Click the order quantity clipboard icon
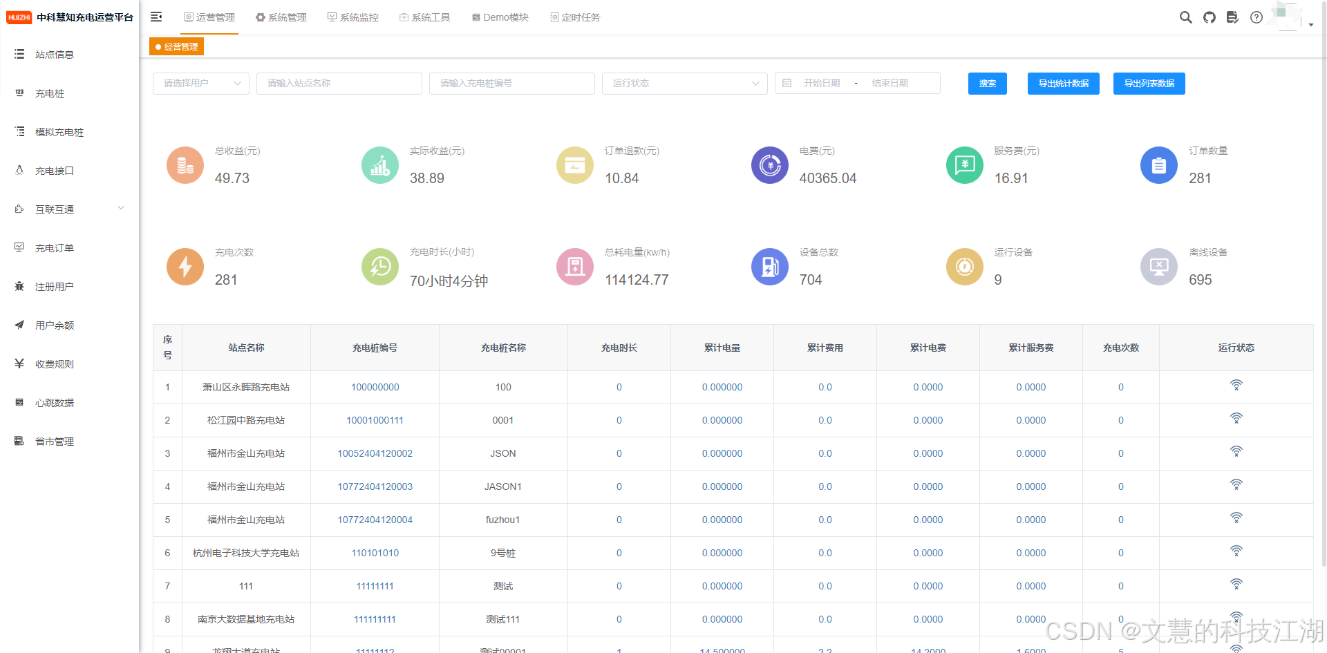This screenshot has width=1327, height=653. point(1158,165)
